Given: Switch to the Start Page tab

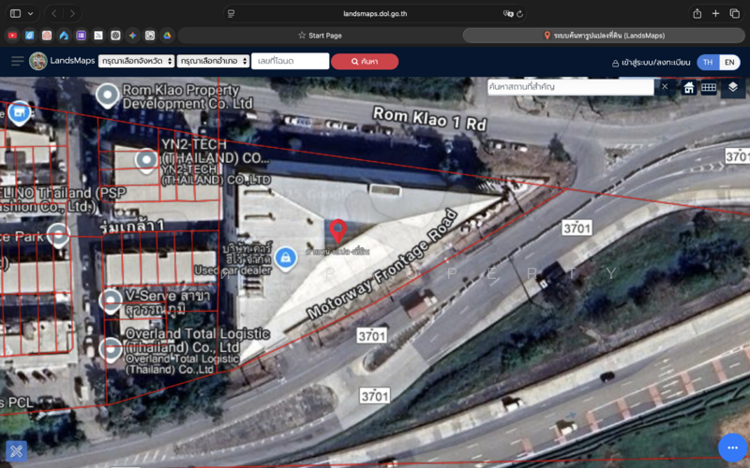Looking at the screenshot, I should click(x=319, y=36).
